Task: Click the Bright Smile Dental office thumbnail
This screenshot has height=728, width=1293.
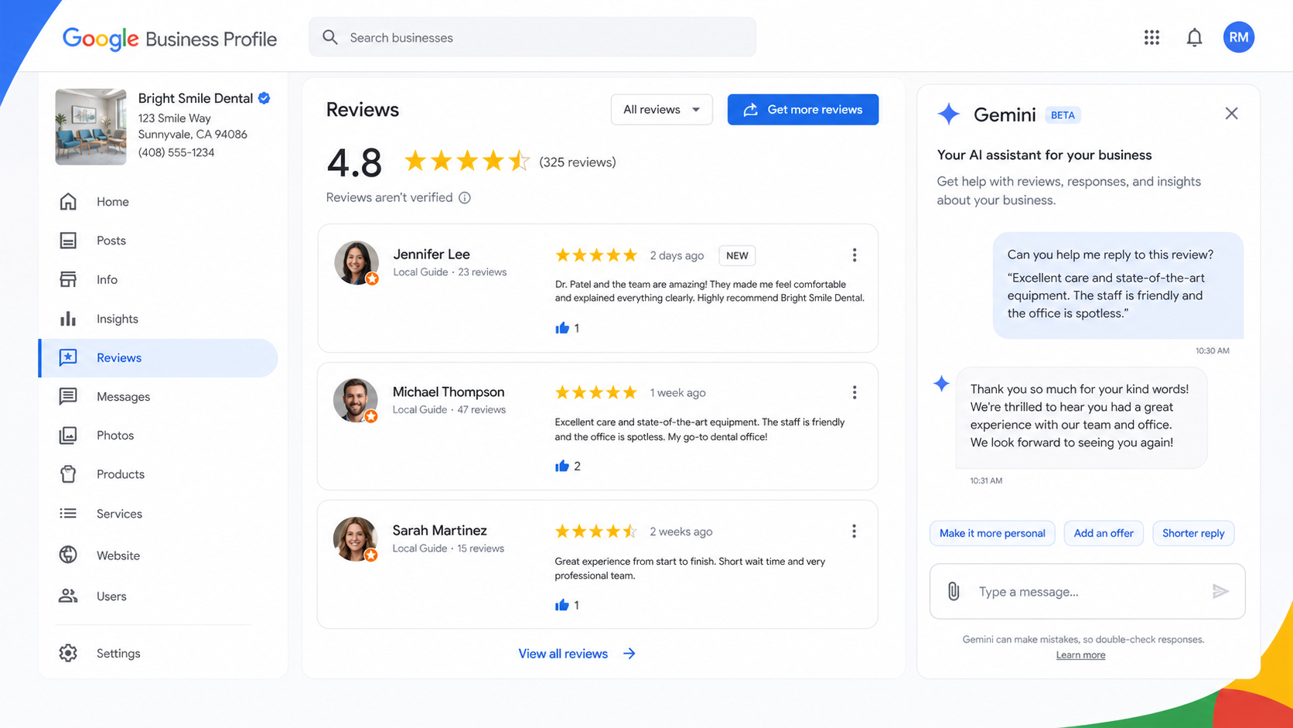Action: click(90, 127)
